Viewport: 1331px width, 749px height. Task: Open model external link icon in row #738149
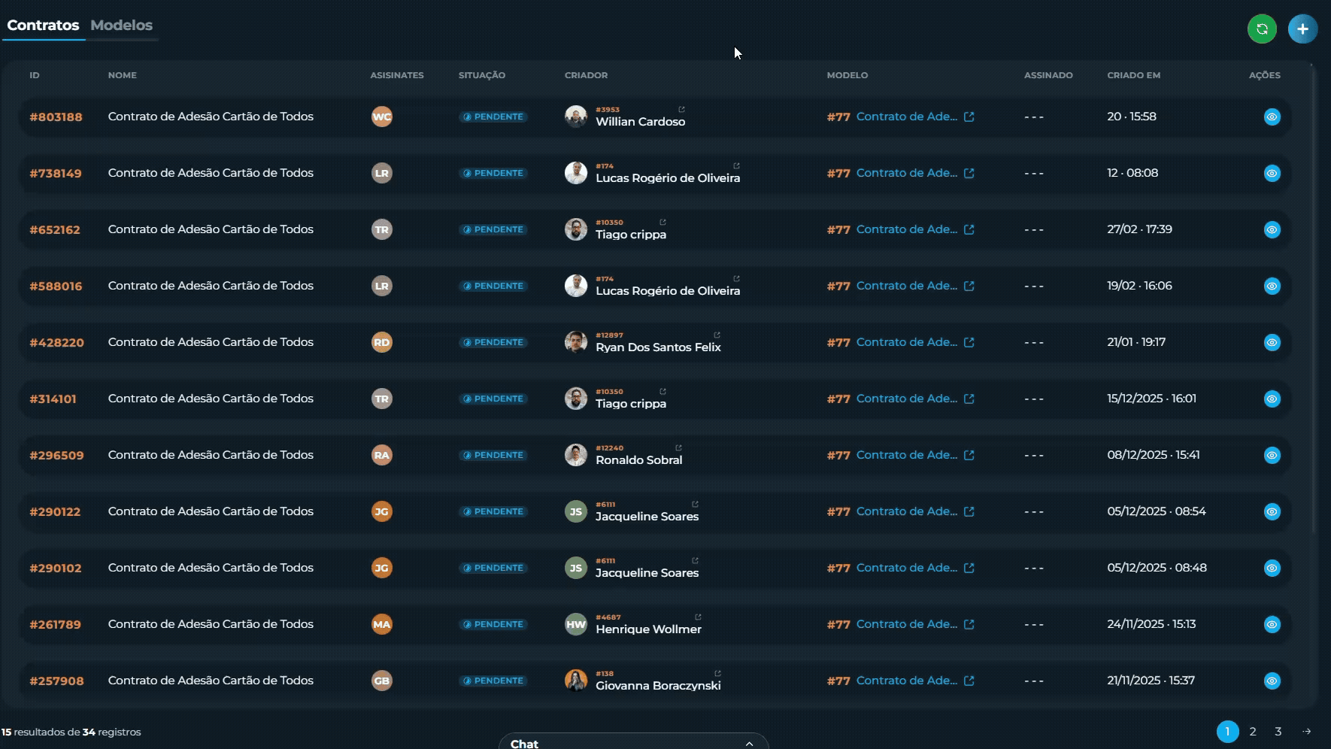click(969, 173)
